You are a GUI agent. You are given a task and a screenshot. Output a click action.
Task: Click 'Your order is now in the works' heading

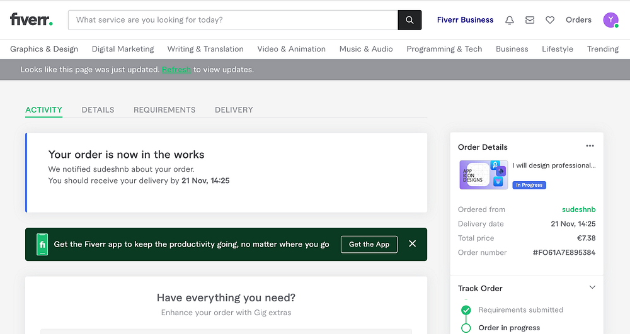coord(126,154)
